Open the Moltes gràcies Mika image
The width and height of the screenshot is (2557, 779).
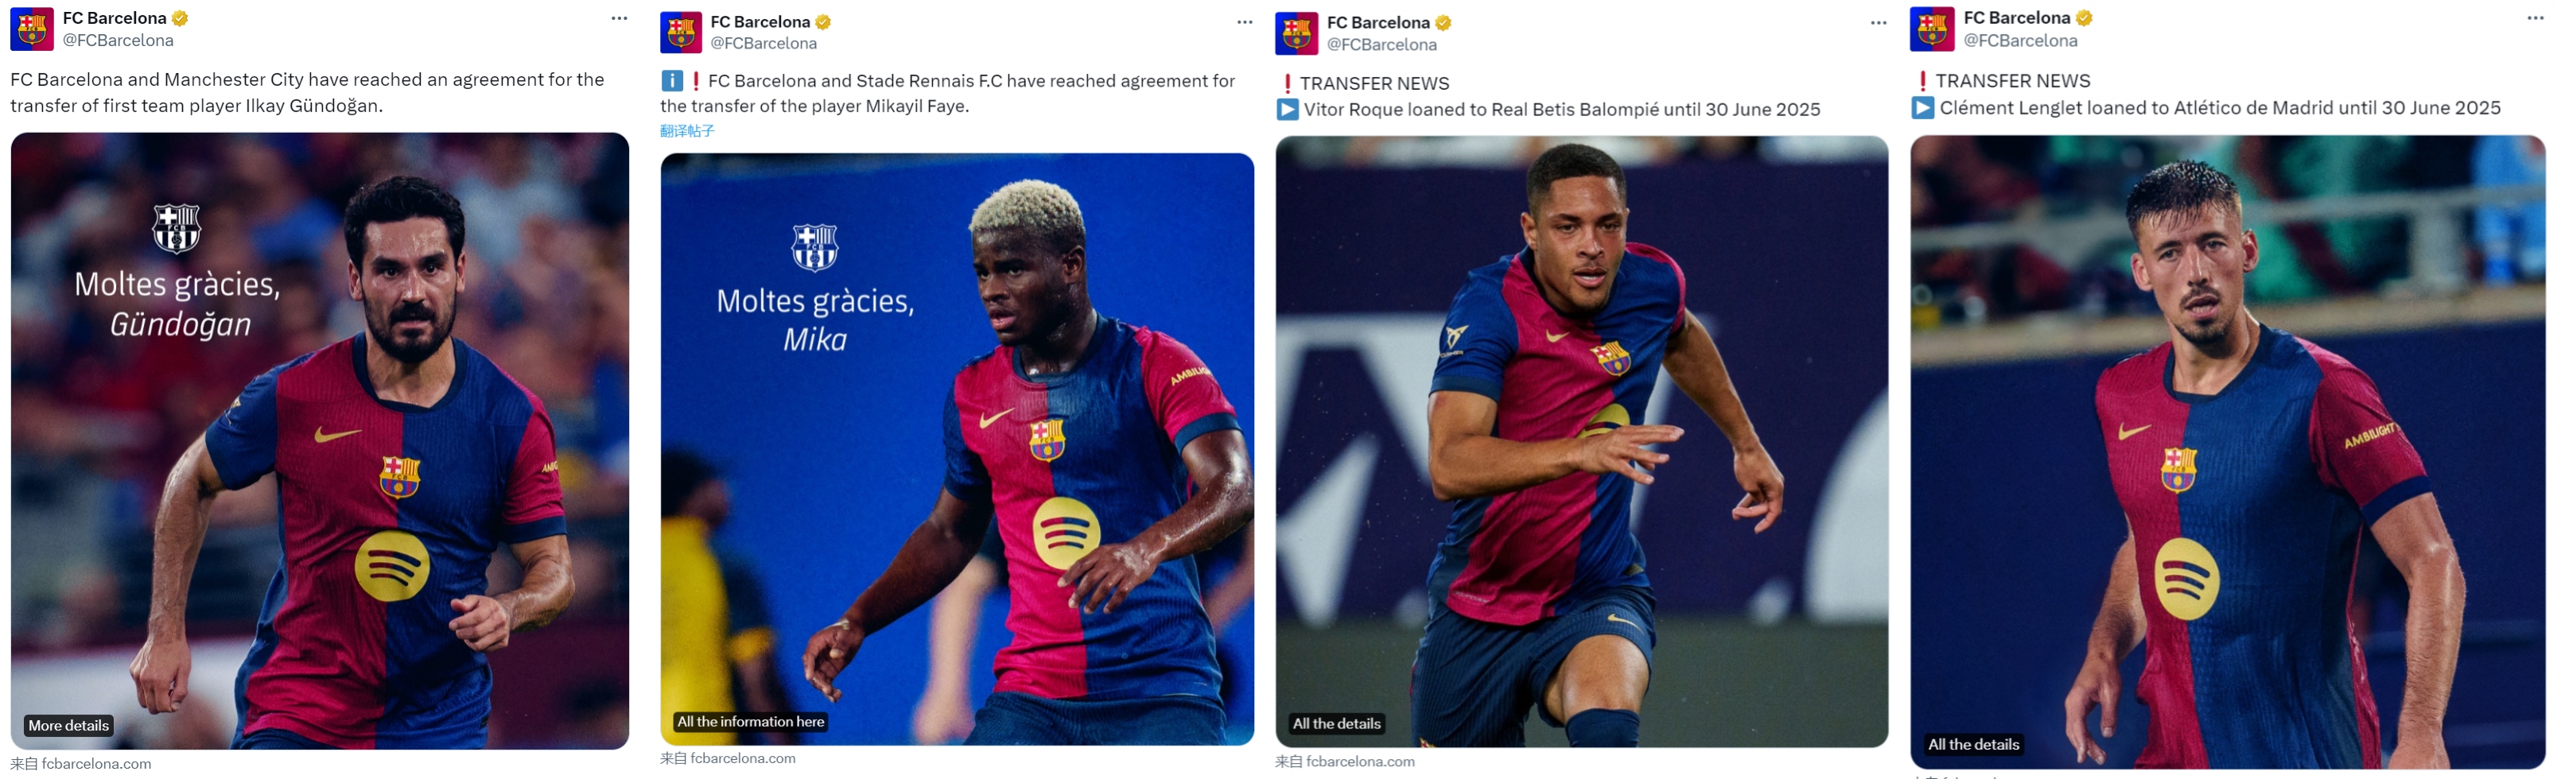[957, 448]
